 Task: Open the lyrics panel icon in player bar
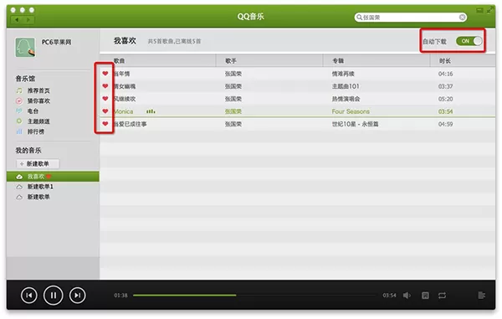(425, 296)
